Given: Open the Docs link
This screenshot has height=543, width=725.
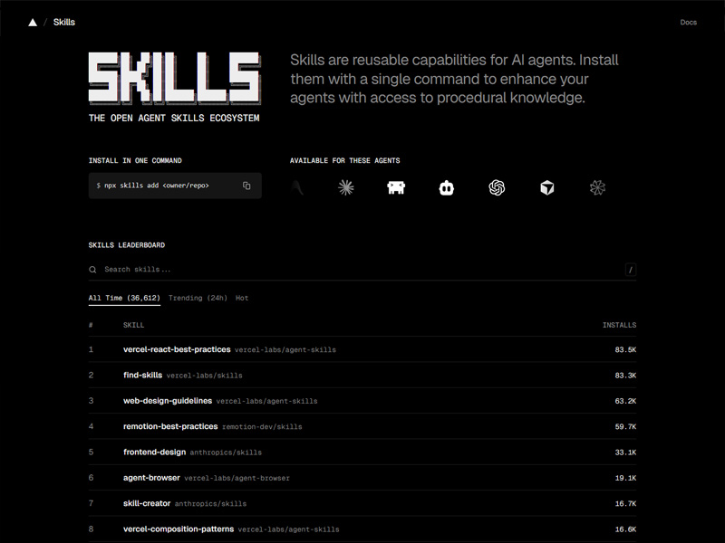Looking at the screenshot, I should pos(687,22).
